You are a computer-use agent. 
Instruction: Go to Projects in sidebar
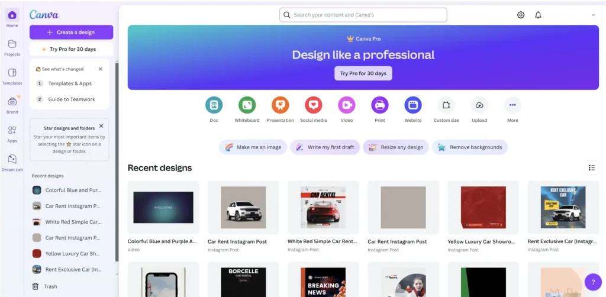click(x=12, y=47)
